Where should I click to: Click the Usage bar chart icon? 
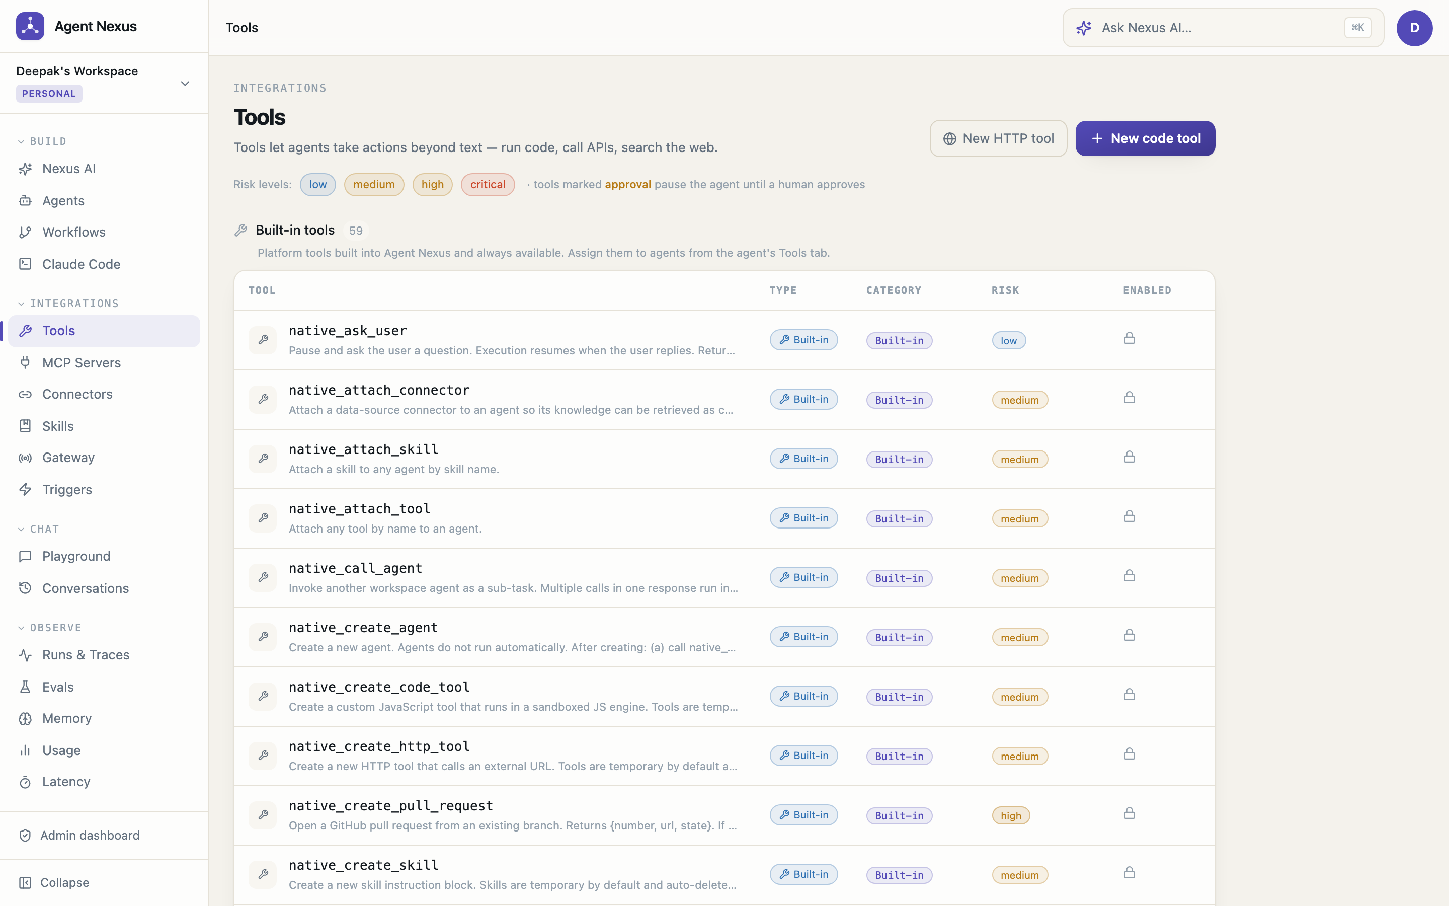25,750
